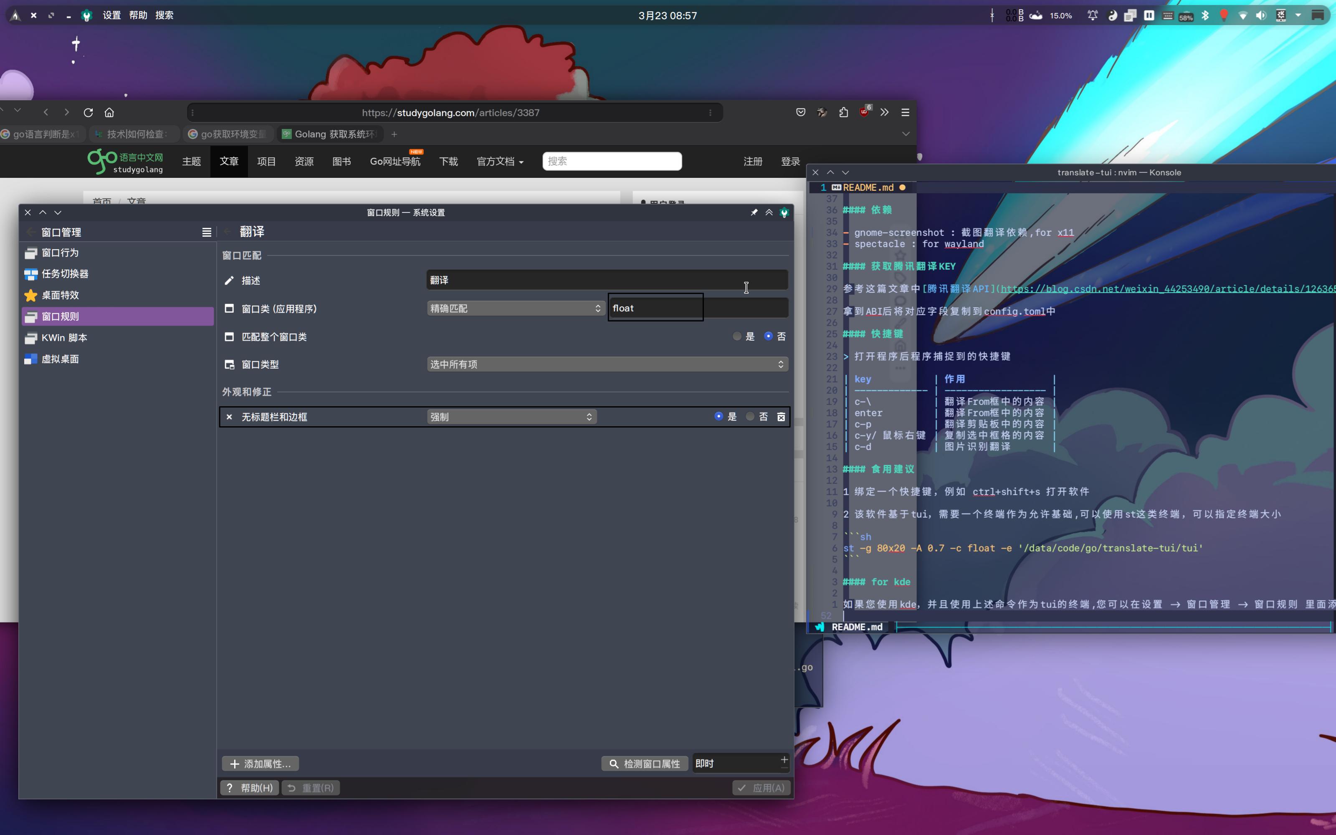Open a new browser tab
Viewport: 1336px width, 835px height.
coord(394,134)
